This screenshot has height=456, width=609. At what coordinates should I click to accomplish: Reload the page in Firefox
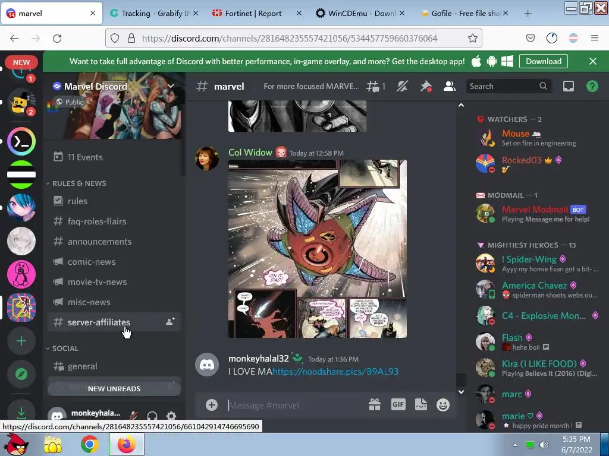(x=57, y=38)
